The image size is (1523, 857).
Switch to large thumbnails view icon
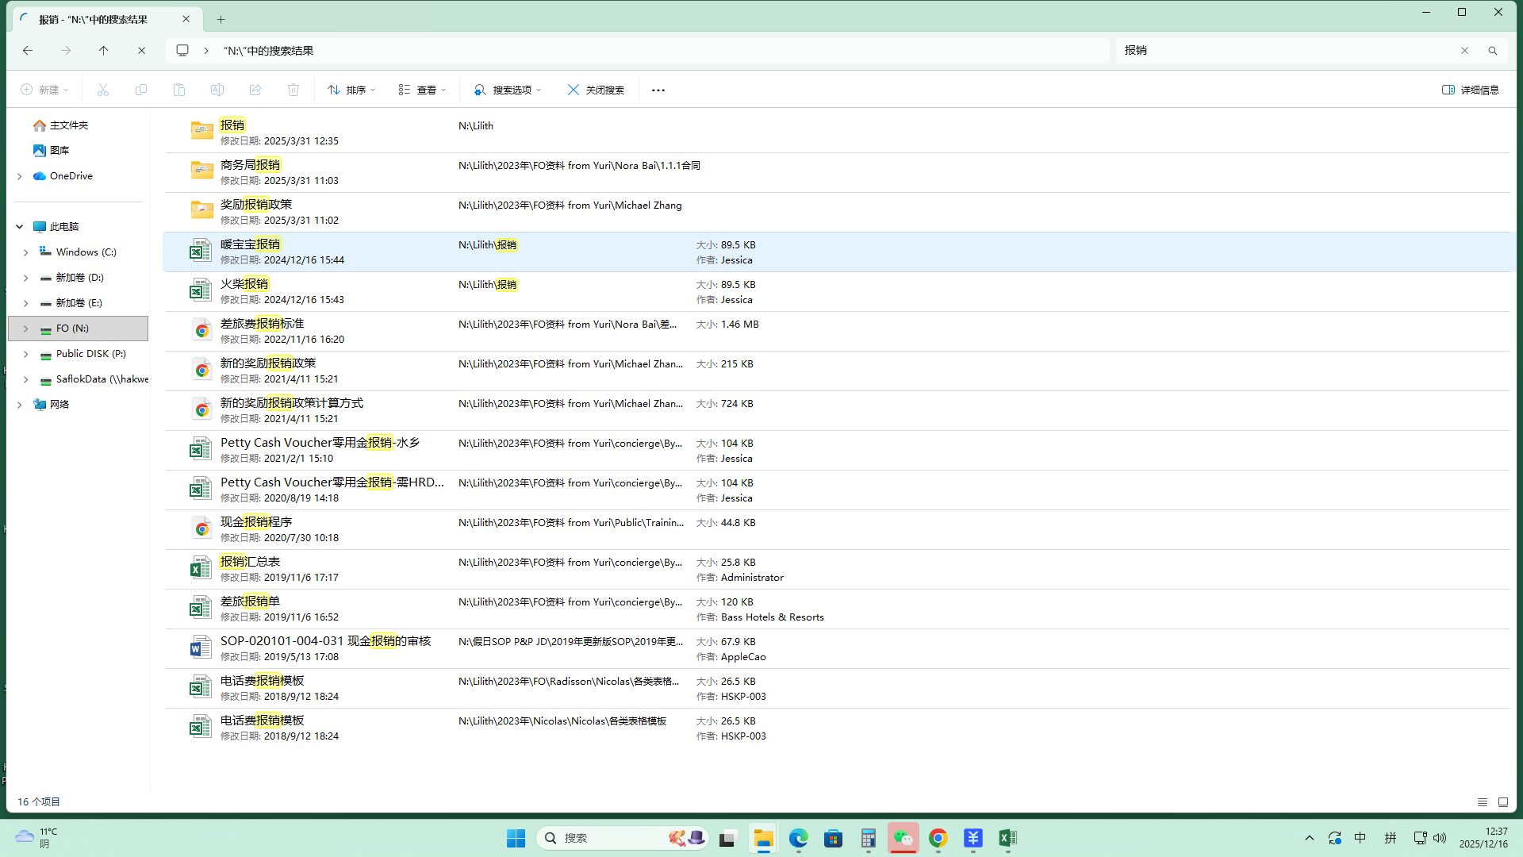tap(1502, 802)
